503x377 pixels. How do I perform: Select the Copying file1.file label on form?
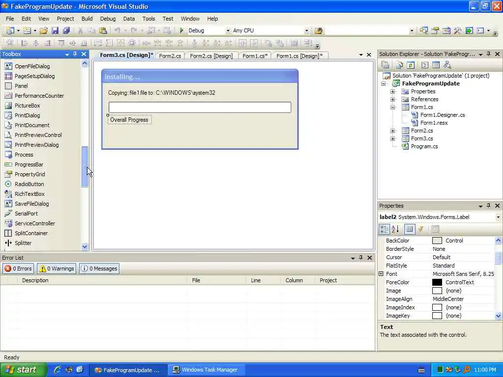tap(161, 93)
